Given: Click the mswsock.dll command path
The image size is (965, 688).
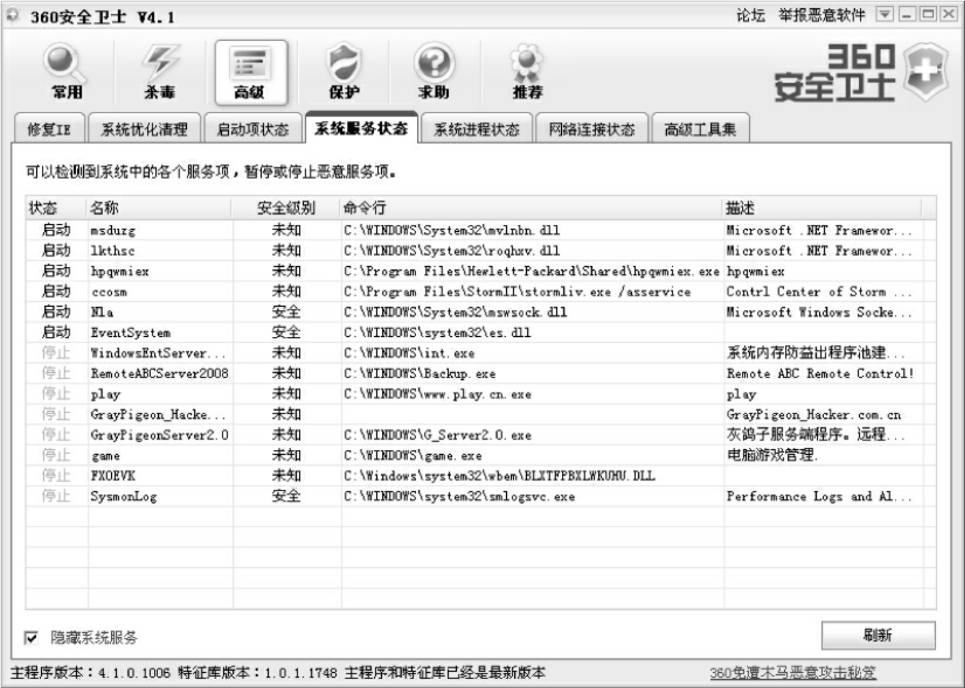Looking at the screenshot, I should point(455,312).
